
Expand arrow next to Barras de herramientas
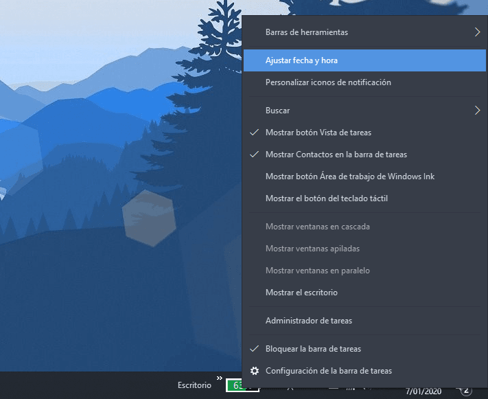tap(478, 32)
